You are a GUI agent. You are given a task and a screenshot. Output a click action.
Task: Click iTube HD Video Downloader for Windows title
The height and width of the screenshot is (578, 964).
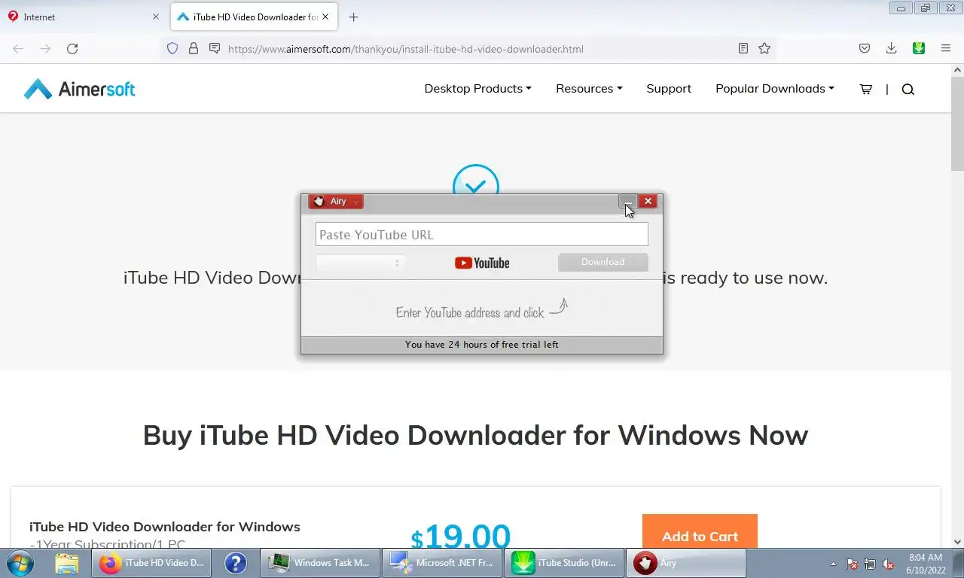[165, 527]
